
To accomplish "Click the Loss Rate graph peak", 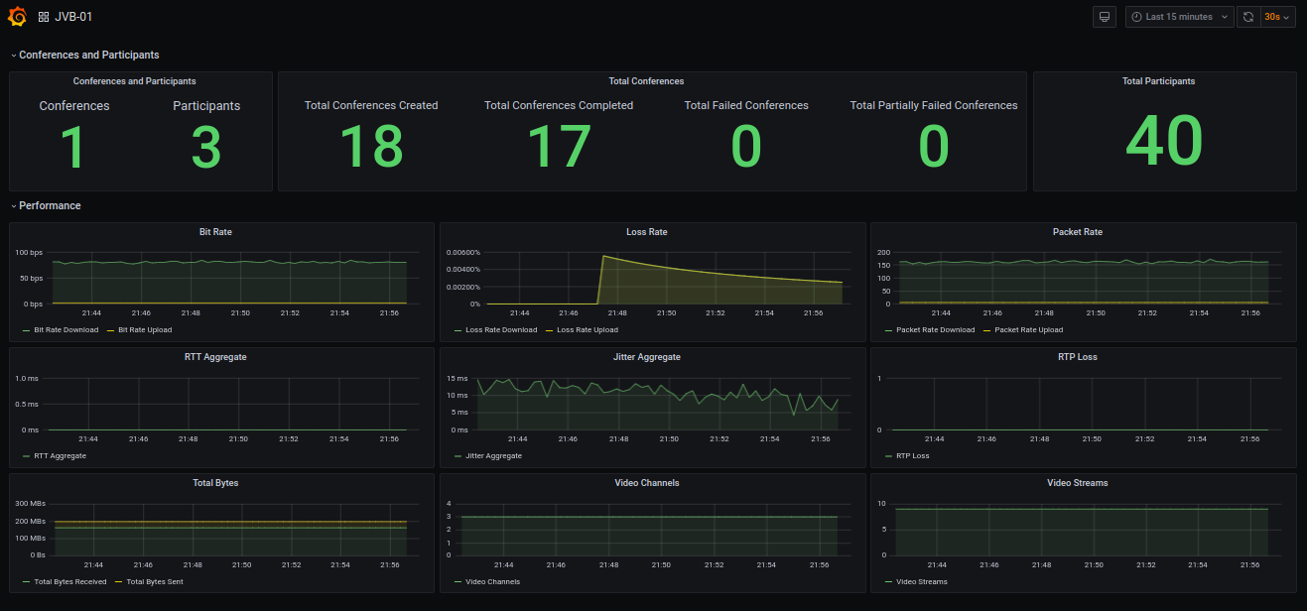I will coord(602,256).
